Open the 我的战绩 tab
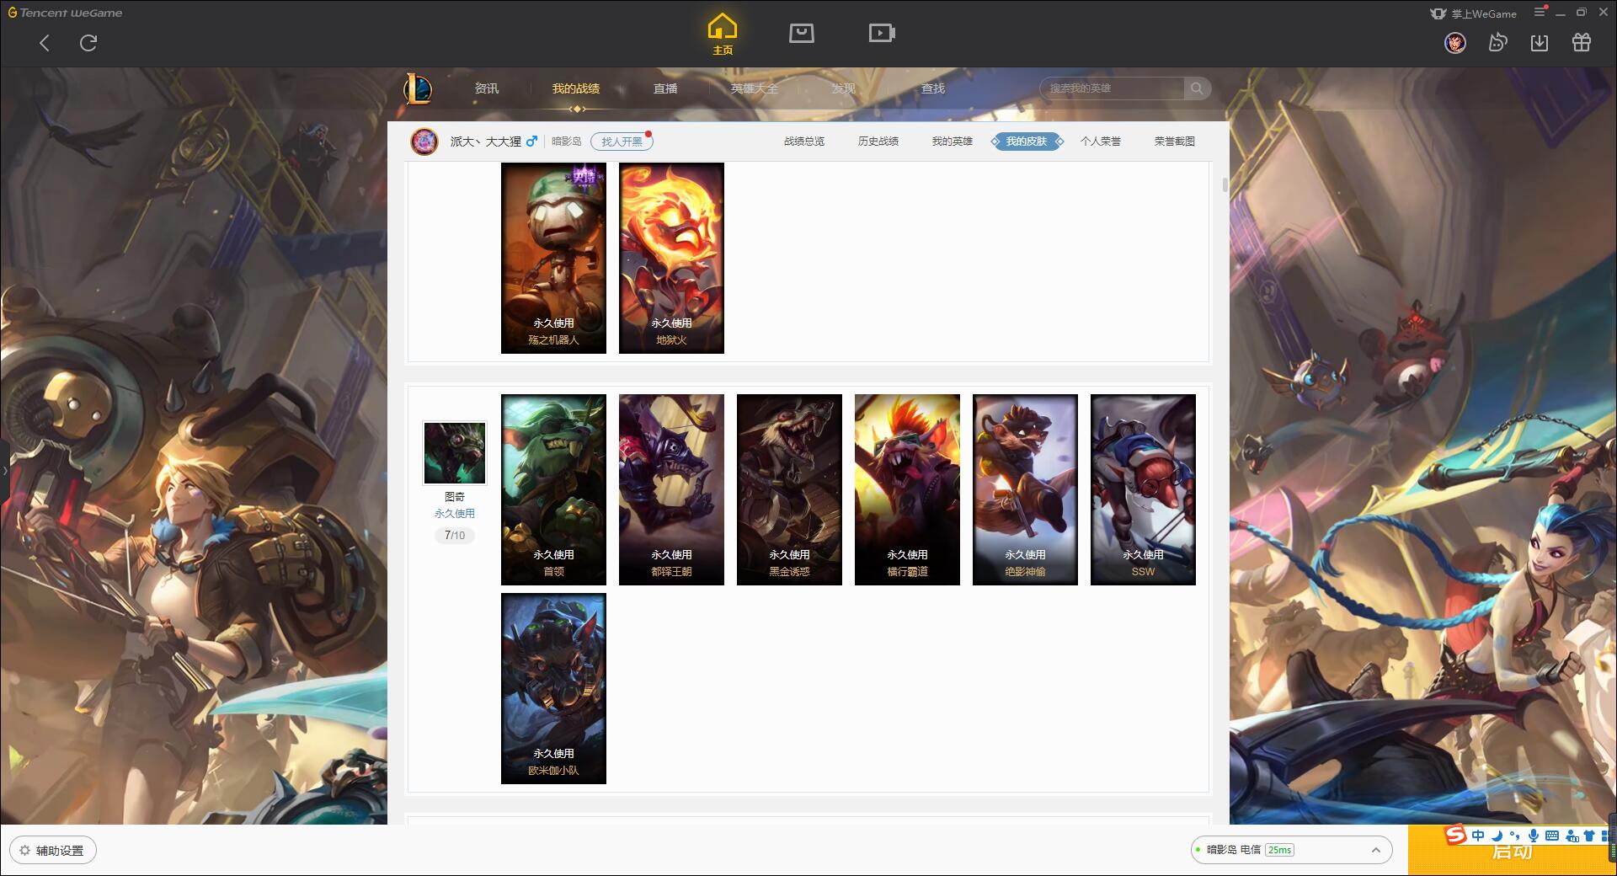The height and width of the screenshot is (876, 1617). [576, 88]
